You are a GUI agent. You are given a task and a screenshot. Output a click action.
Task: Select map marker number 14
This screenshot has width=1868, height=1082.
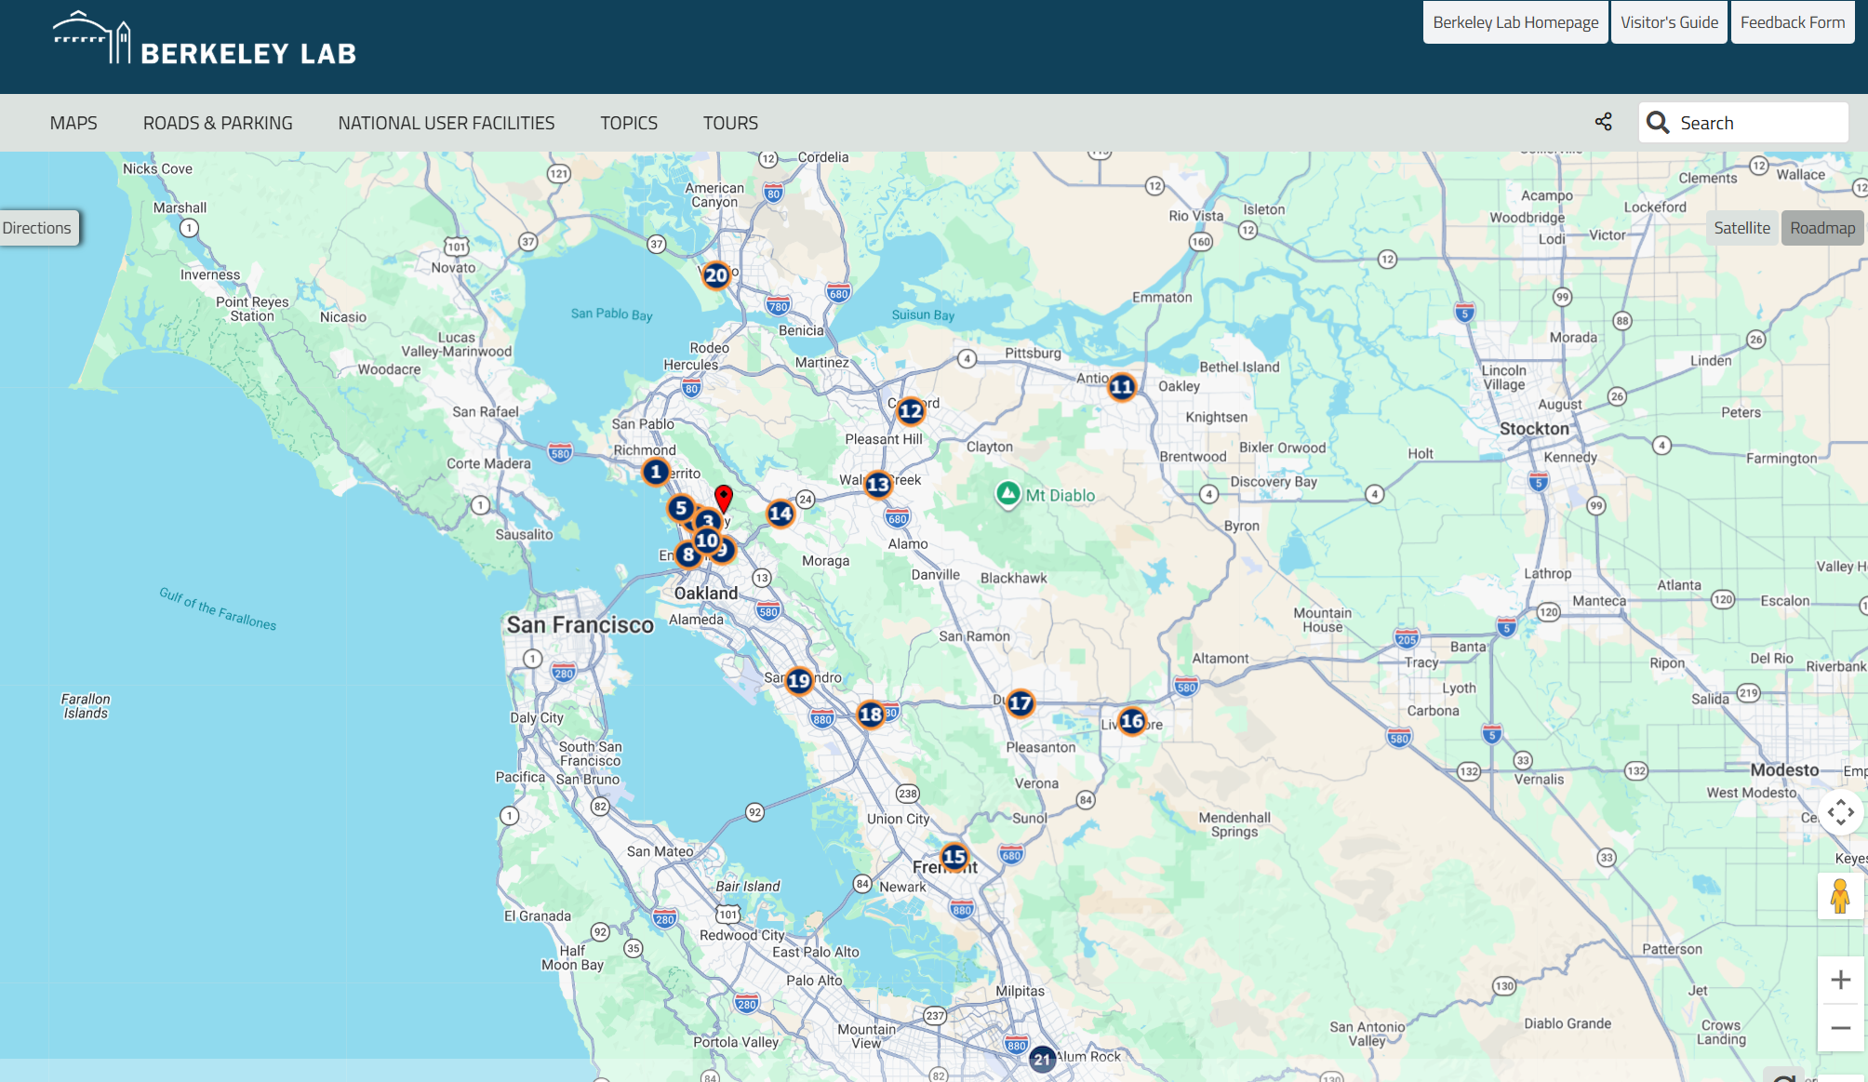pos(781,514)
